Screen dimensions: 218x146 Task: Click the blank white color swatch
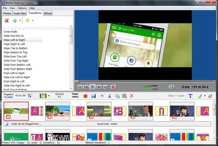tap(35, 96)
